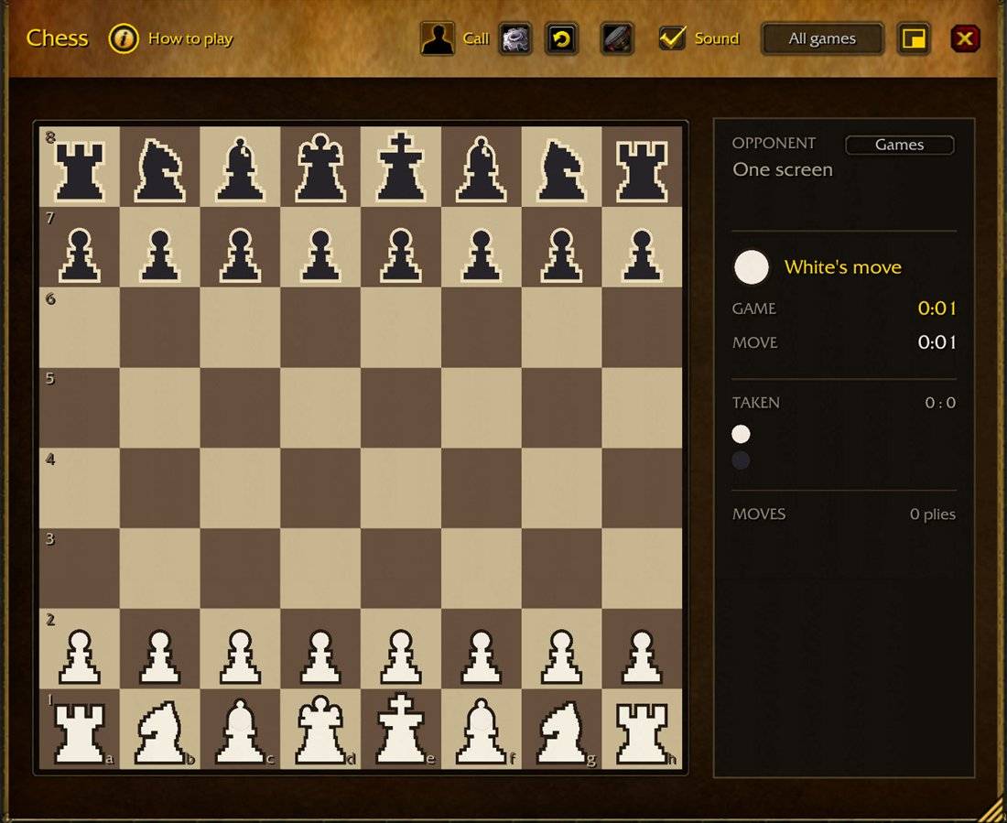Click the White's move text
1007x823 pixels.
coord(842,267)
